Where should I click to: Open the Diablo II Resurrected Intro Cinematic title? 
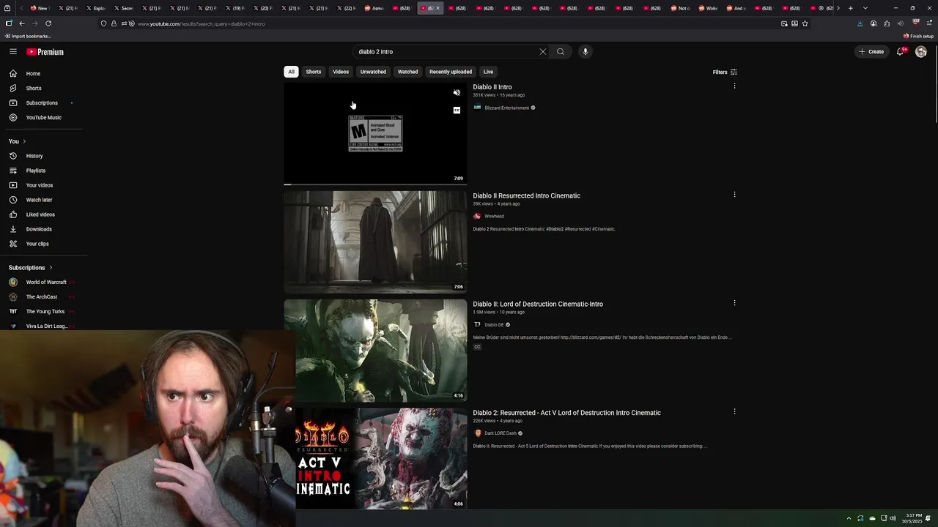(x=526, y=195)
